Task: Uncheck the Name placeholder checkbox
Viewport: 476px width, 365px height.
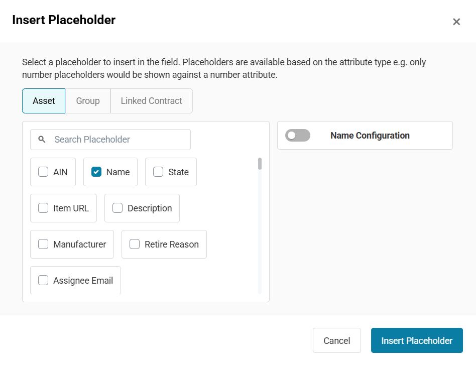Action: (x=96, y=172)
